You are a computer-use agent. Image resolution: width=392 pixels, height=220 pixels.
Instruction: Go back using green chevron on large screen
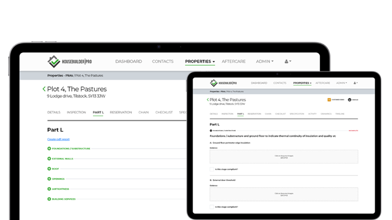[44, 89]
